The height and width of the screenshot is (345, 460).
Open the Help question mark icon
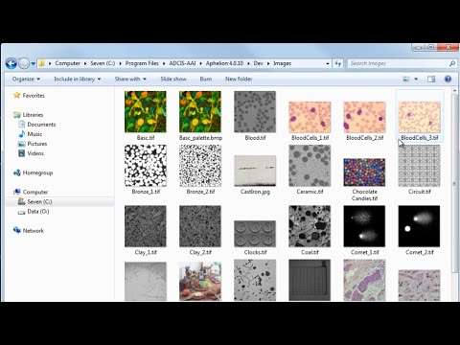(448, 79)
